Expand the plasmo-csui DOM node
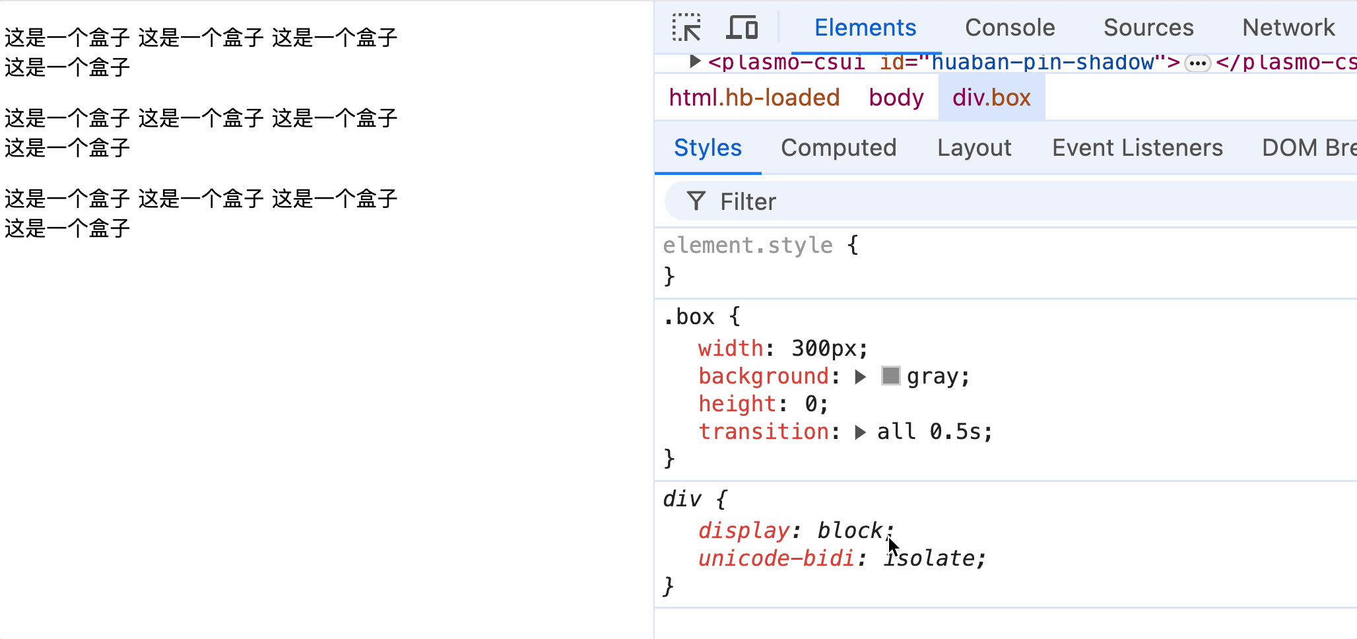1357x639 pixels. point(694,62)
